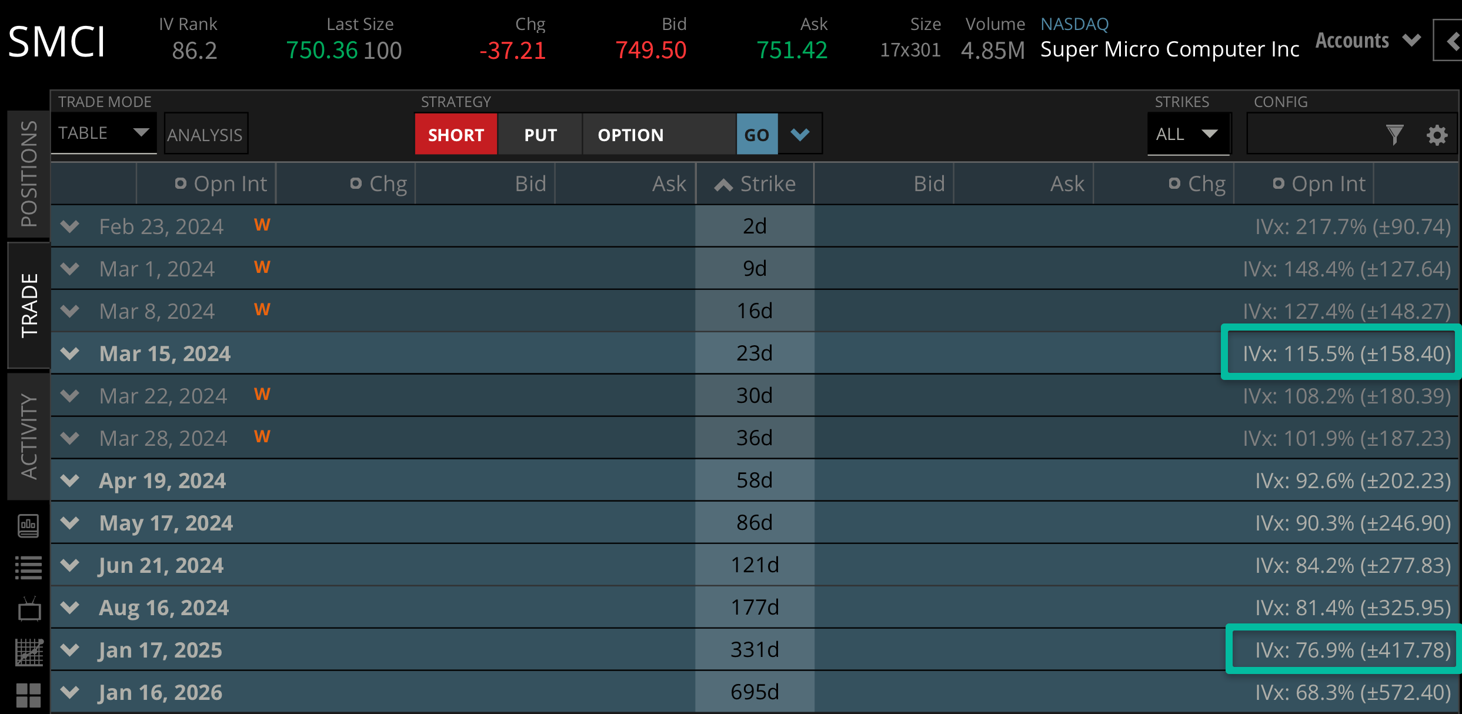Switch to the ACTIVITY tab
The height and width of the screenshot is (714, 1462).
tap(28, 436)
